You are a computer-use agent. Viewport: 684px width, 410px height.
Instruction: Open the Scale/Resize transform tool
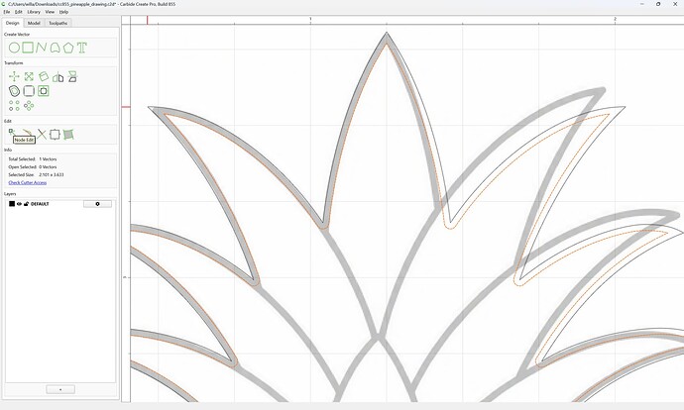pos(29,76)
